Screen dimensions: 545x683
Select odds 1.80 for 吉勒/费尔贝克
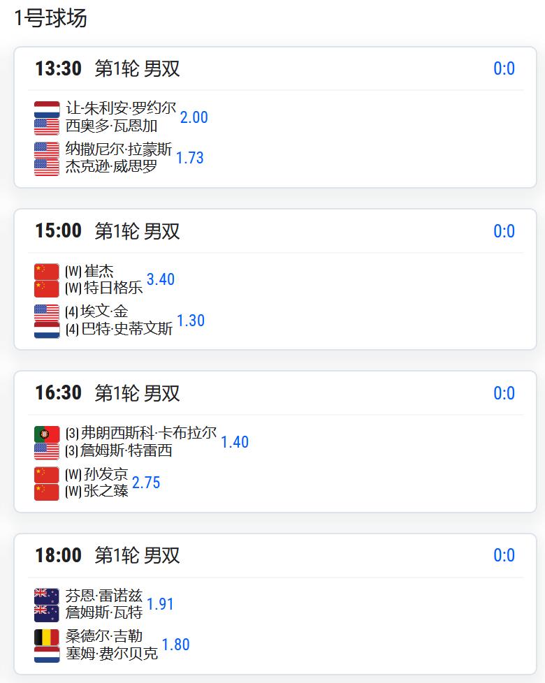coord(175,645)
